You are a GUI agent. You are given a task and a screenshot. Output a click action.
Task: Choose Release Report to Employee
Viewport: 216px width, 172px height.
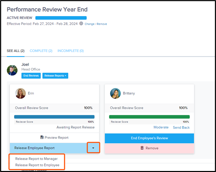pos(37,165)
